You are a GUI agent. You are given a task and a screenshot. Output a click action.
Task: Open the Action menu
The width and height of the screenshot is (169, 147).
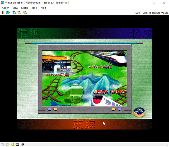(x=6, y=8)
